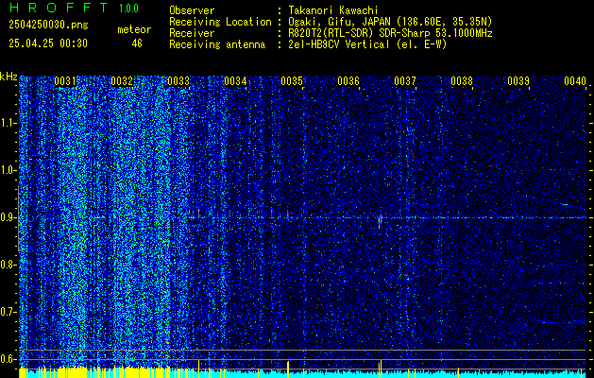This screenshot has width=594, height=378.
Task: Click the short echo trace below 0040
Action: coord(566,205)
